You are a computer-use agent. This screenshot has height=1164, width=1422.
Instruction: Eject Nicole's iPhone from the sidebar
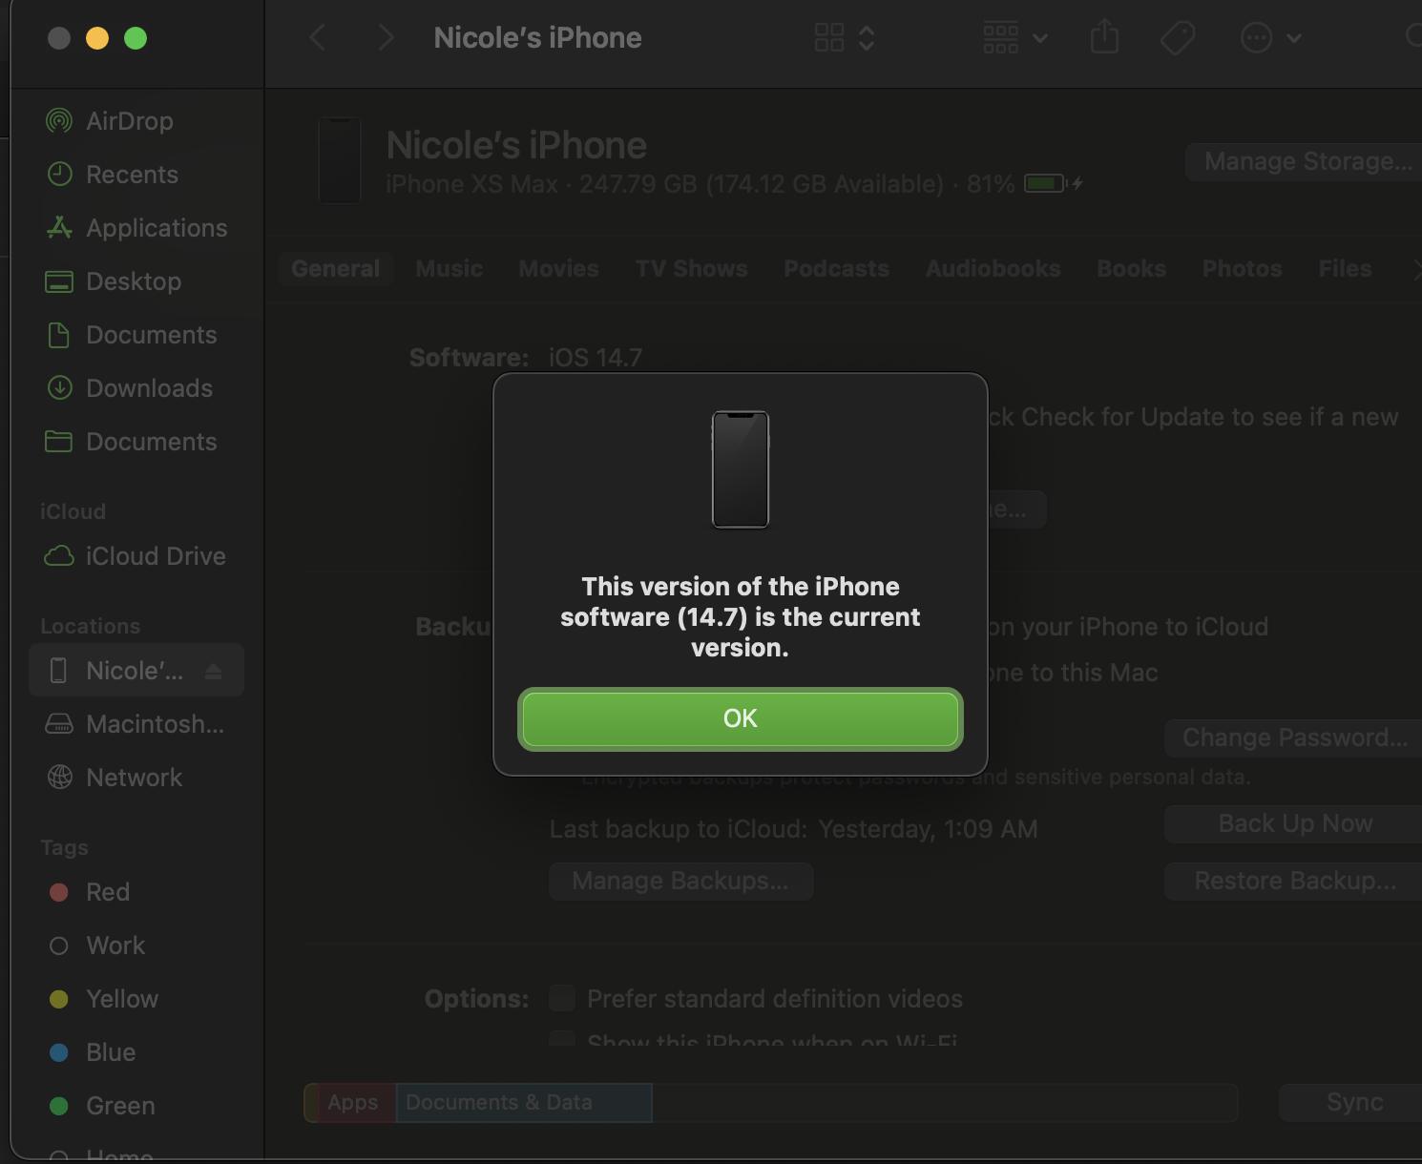[x=214, y=672]
